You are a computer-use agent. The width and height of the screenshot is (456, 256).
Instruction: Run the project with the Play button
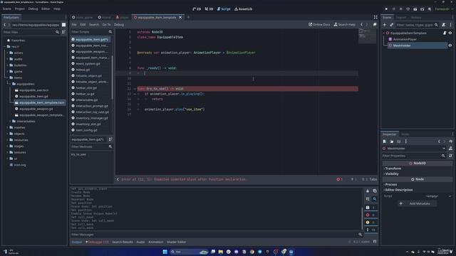point(386,9)
